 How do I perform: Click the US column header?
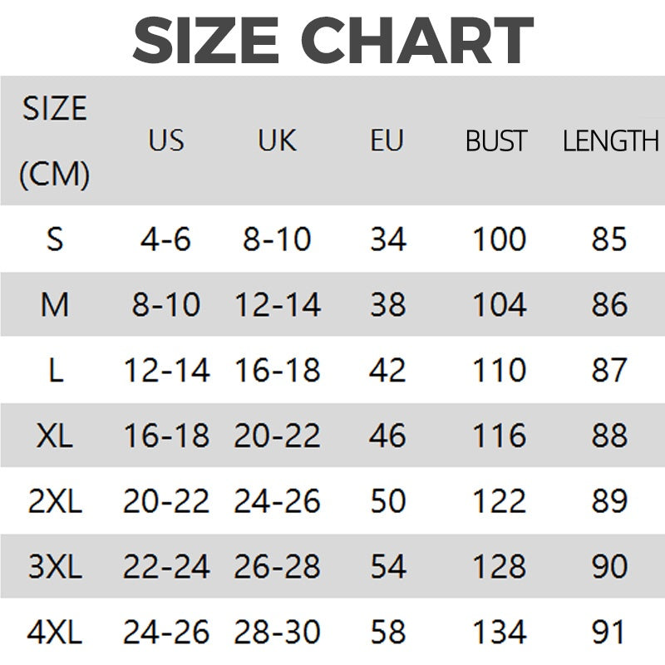coord(166,140)
